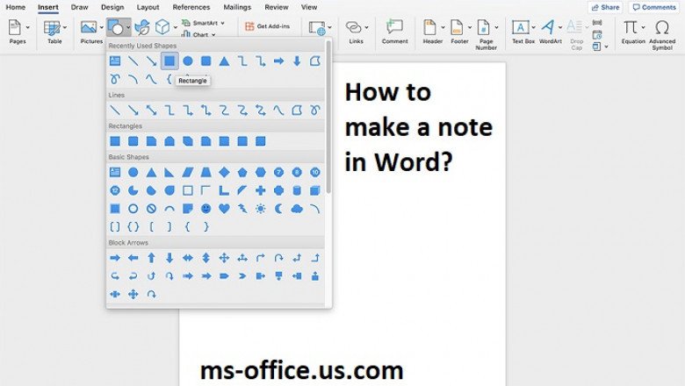Click the Drop Cap button
The height and width of the screenshot is (386, 685).
[x=577, y=35]
